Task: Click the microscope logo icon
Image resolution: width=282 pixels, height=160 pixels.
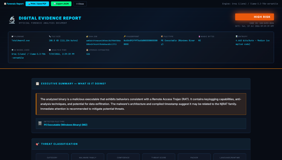Action: (12, 20)
